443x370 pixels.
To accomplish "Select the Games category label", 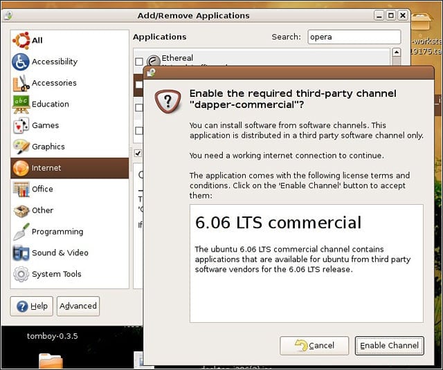I will tap(46, 125).
